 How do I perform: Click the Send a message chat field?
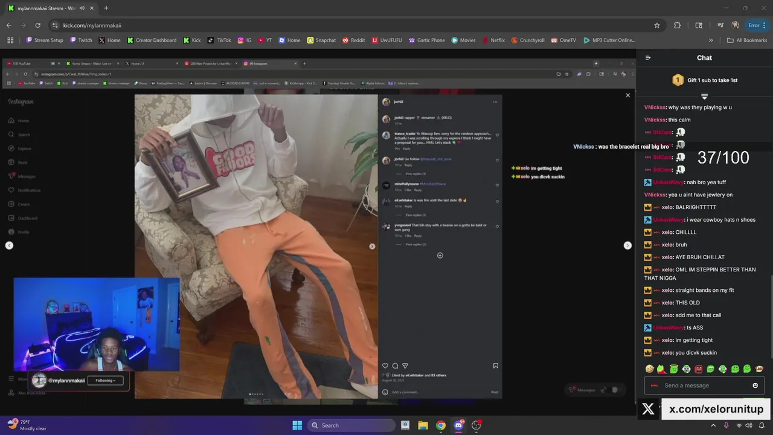click(705, 385)
